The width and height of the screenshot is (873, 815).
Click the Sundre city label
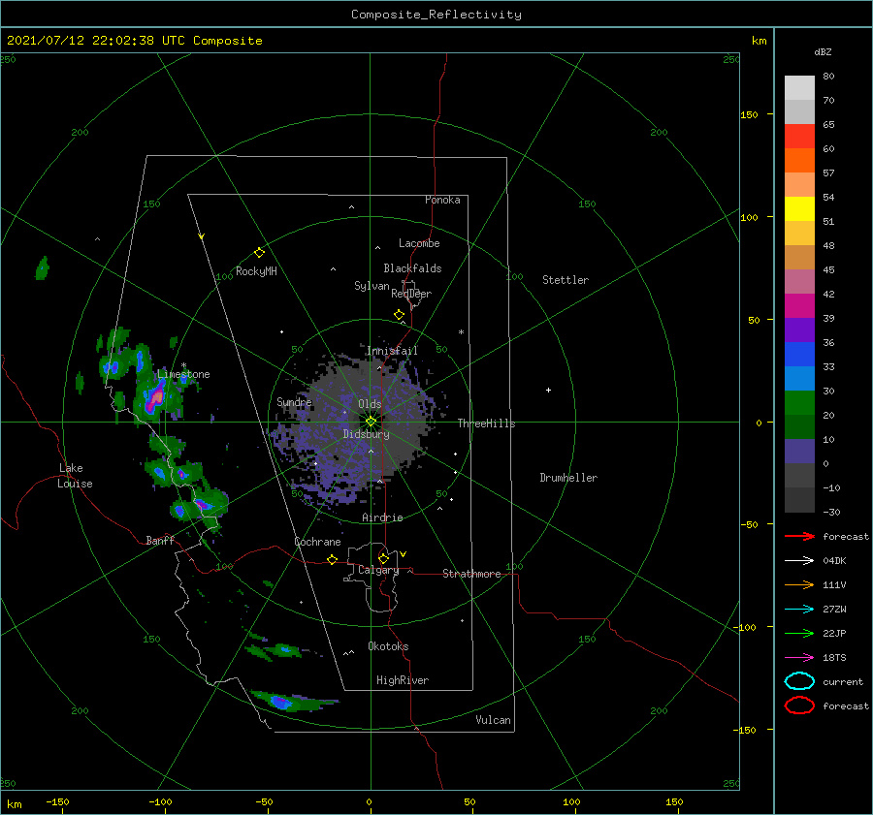(294, 401)
